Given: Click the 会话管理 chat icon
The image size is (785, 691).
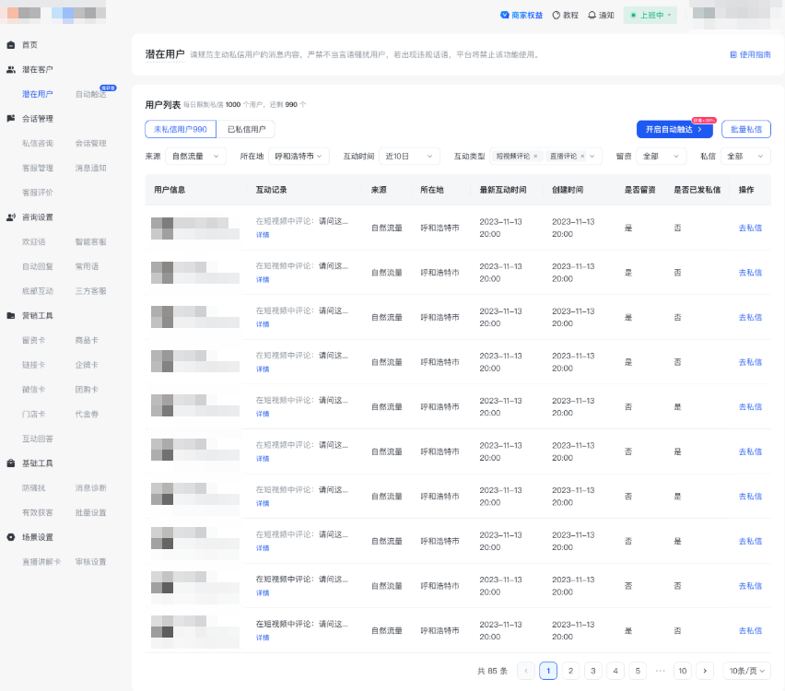Looking at the screenshot, I should 11,119.
